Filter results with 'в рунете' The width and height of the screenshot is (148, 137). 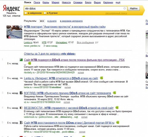52,21
